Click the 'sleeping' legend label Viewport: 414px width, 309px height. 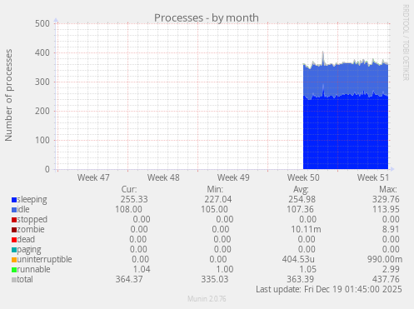[x=32, y=200]
